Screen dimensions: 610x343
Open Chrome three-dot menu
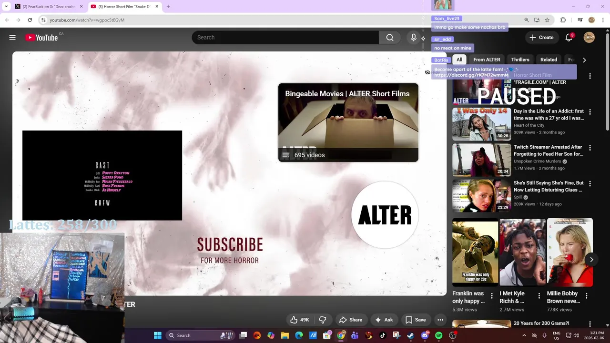pos(603,20)
